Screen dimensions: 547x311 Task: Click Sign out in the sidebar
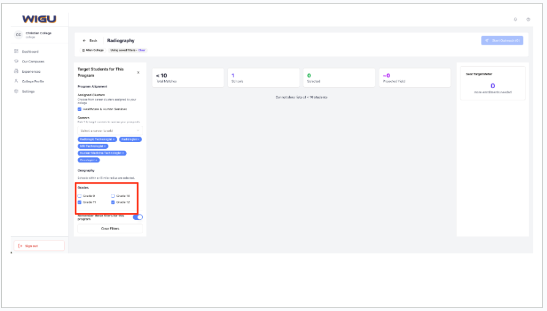coord(39,245)
